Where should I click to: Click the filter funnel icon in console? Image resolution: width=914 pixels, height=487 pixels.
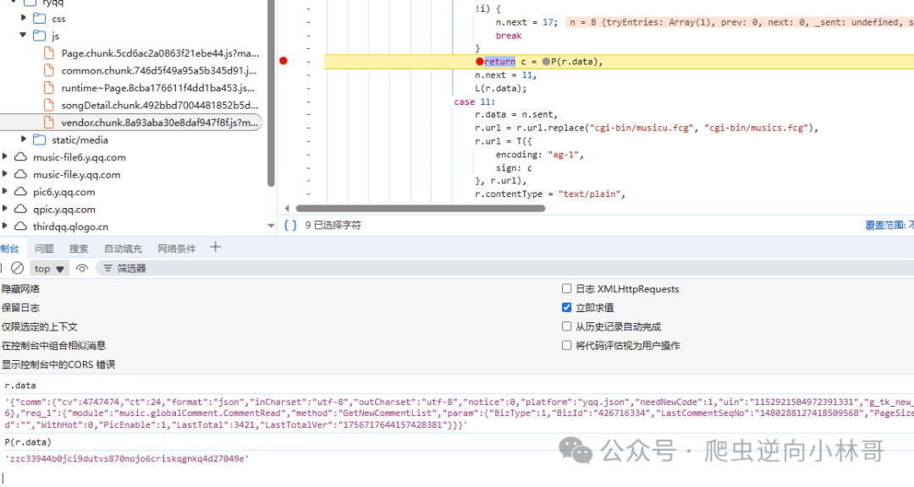pyautogui.click(x=107, y=268)
